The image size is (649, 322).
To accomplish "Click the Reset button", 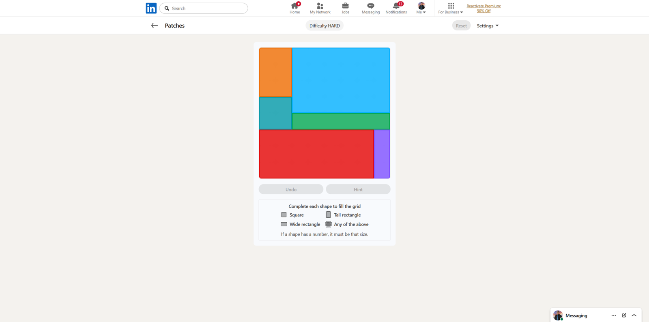I will point(461,26).
